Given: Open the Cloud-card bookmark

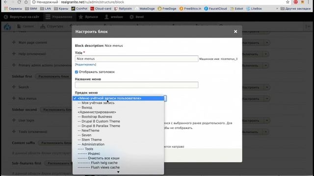Looking at the screenshot, I should pyautogui.click(x=101, y=9).
